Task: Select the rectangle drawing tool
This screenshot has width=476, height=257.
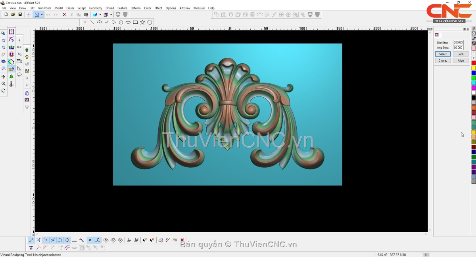Action: point(135,22)
